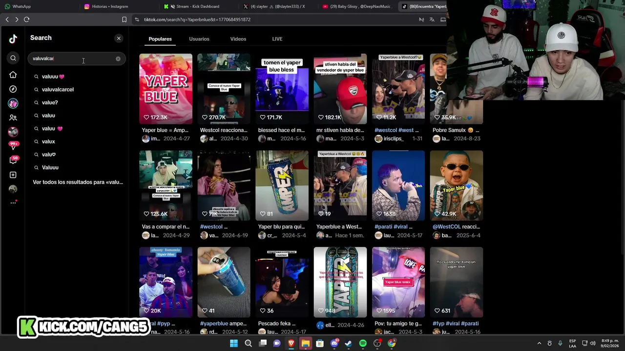This screenshot has height=351, width=625.
Task: Switch to the LIVE tab
Action: [x=277, y=39]
